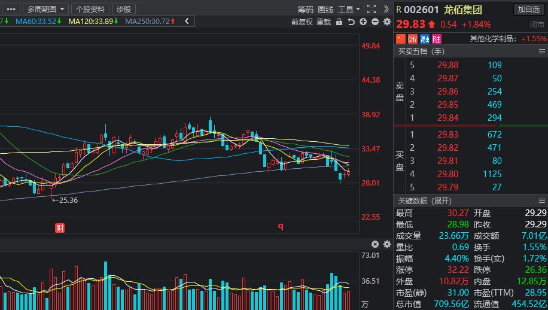Open the 个股资料 tab

coord(90,9)
